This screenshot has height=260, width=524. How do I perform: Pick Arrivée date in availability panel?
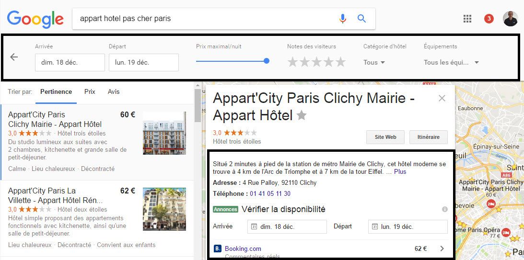[x=287, y=226]
